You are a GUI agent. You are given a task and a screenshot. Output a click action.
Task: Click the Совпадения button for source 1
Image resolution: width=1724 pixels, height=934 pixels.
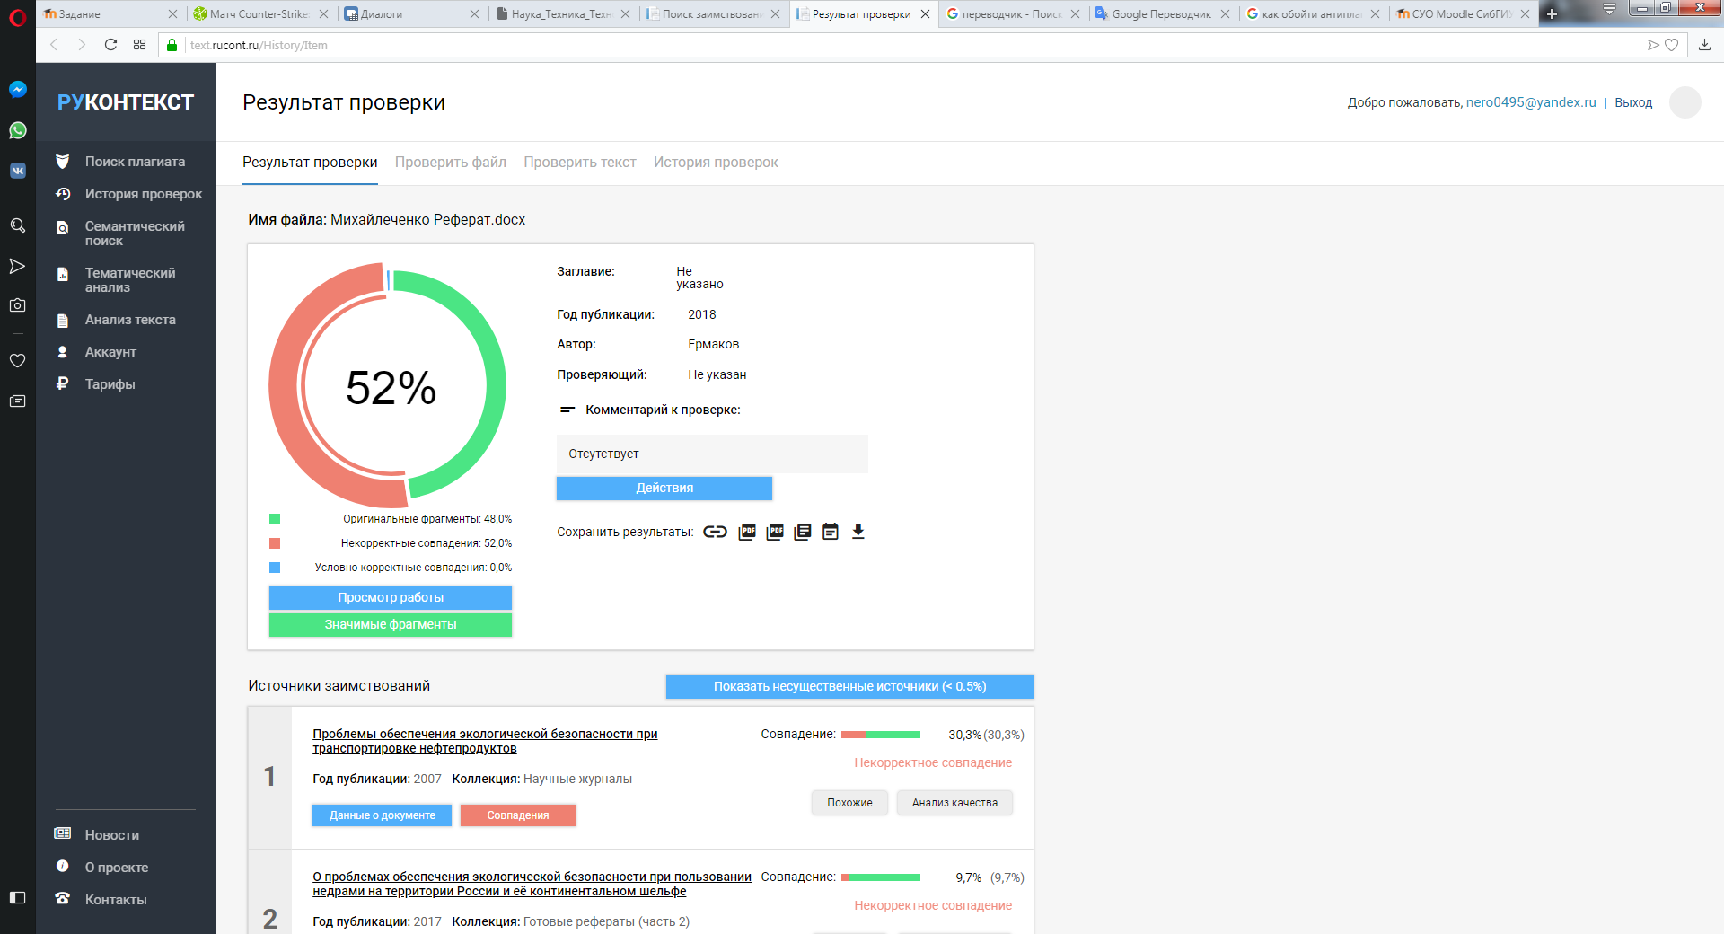[518, 815]
